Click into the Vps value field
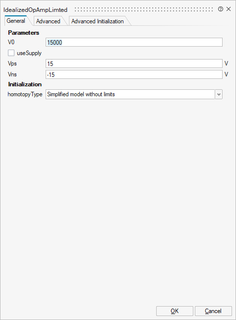 (x=134, y=64)
